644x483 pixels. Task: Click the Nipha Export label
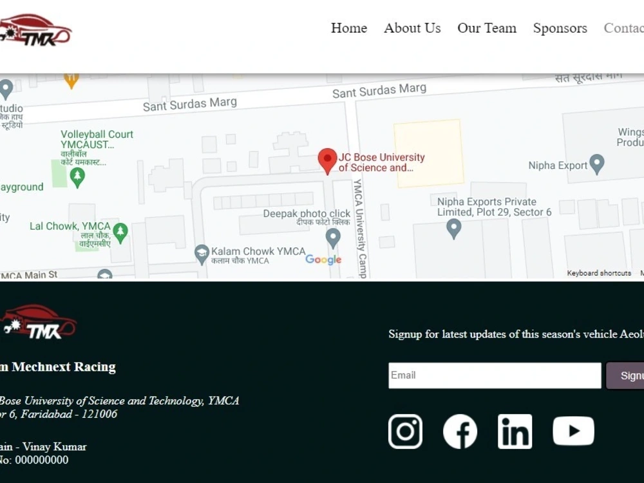click(x=558, y=165)
